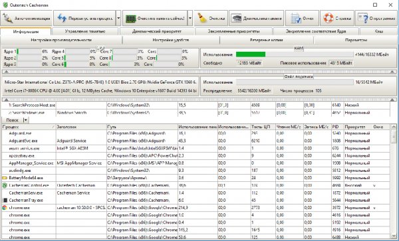This screenshot has width=399, height=241.
Task: Click the process count 'Число процессов 105'
Action: (x=301, y=91)
